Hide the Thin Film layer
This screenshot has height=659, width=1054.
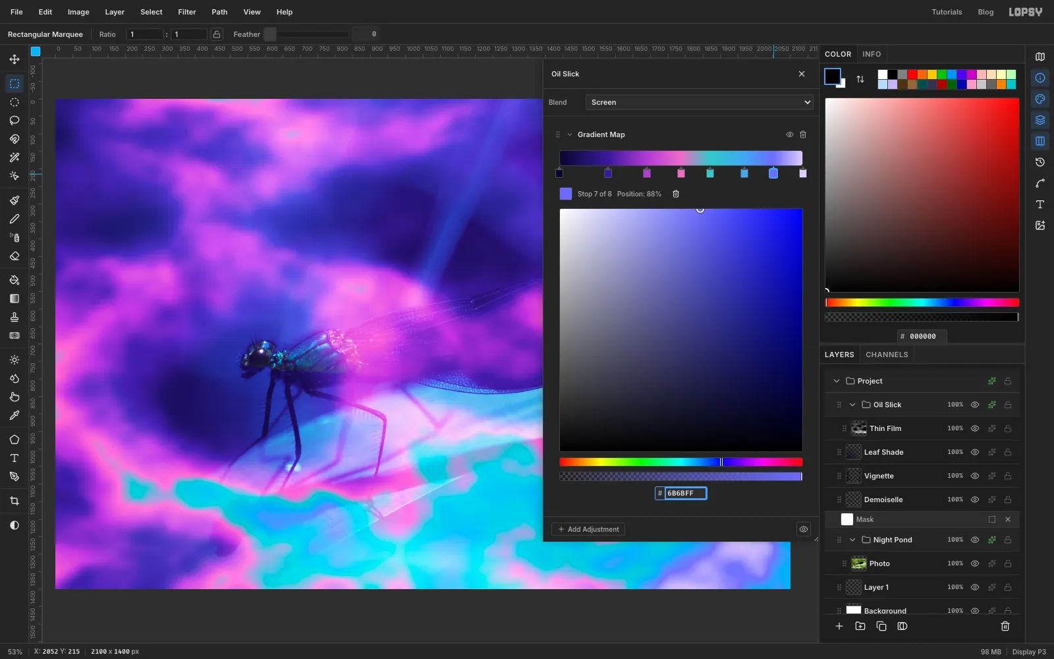tap(975, 428)
